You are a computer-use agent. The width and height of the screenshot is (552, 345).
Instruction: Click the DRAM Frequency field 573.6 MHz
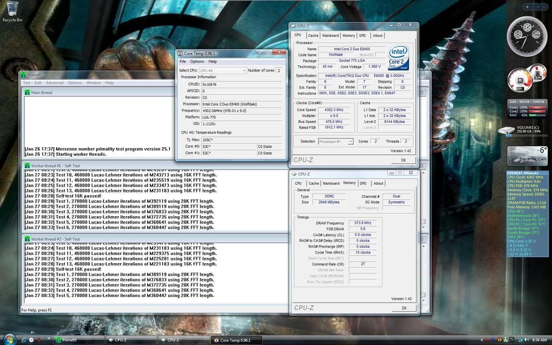363,223
